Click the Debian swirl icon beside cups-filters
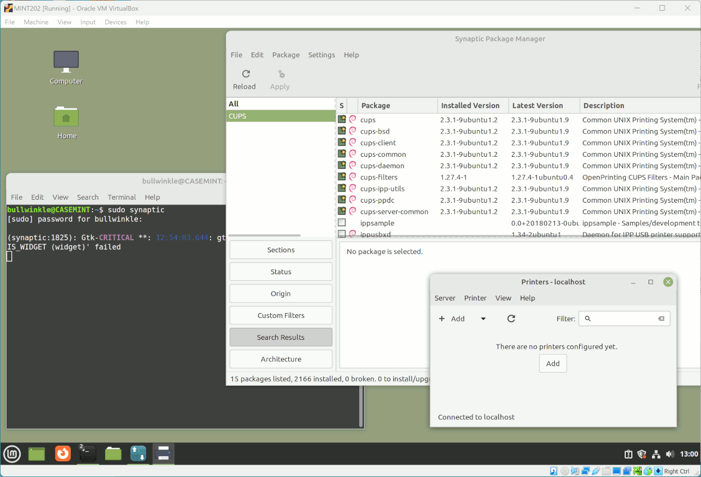 point(353,177)
